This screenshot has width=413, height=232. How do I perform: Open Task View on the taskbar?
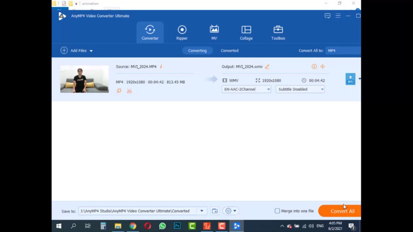88,226
